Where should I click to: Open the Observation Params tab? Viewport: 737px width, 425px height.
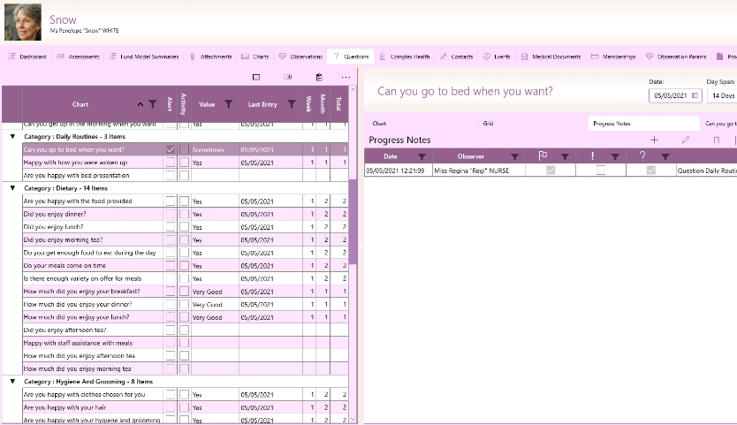(x=676, y=57)
